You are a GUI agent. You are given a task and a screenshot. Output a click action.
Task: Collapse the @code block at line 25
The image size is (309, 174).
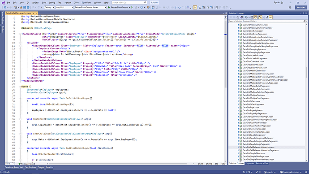pyautogui.click(x=20, y=87)
